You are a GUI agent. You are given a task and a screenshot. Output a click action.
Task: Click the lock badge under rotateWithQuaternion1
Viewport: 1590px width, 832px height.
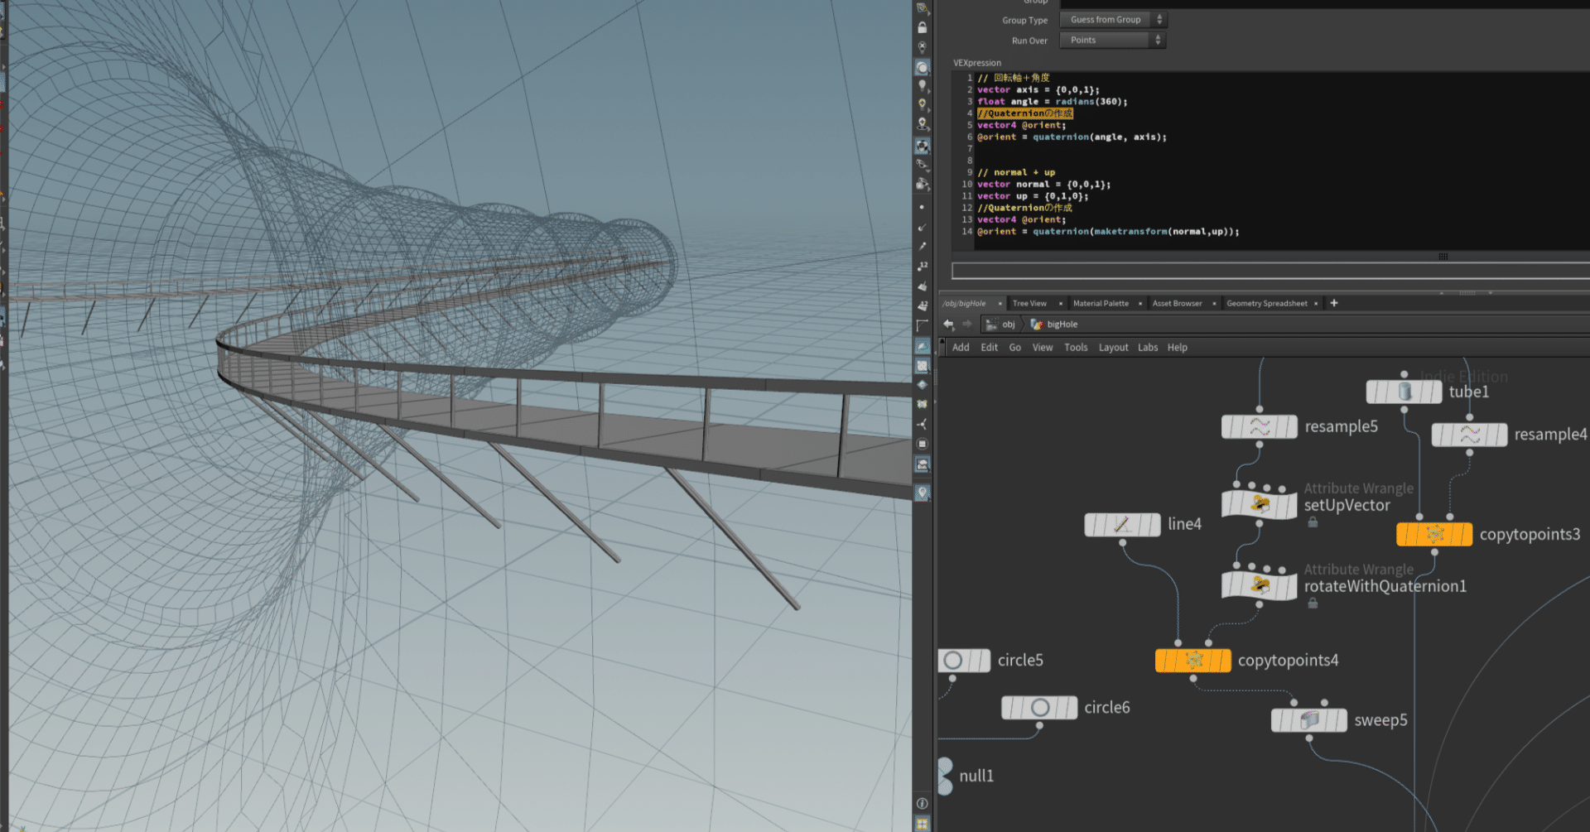(x=1313, y=604)
